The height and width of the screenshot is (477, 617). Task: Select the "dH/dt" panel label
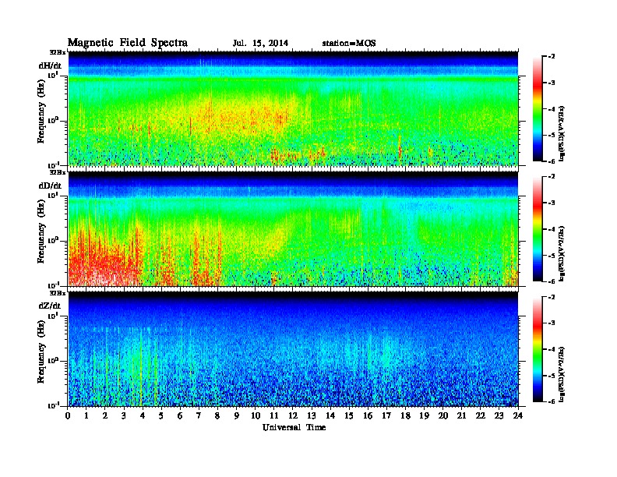(x=50, y=65)
